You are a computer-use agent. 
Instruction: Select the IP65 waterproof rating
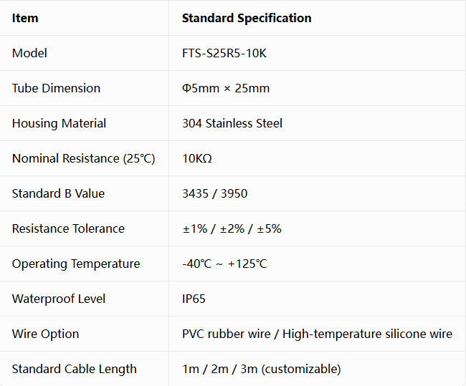[194, 299]
